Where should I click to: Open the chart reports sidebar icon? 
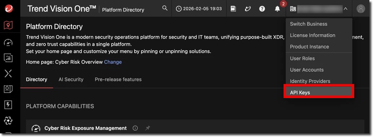tap(8, 58)
